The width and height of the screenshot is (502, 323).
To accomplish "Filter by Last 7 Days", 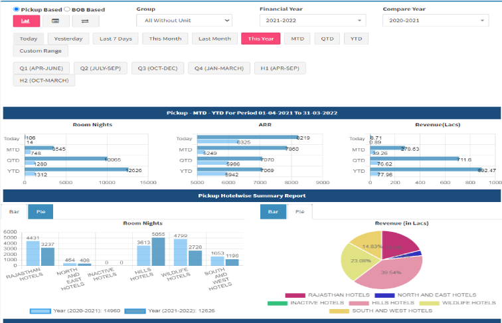I will 116,39.
